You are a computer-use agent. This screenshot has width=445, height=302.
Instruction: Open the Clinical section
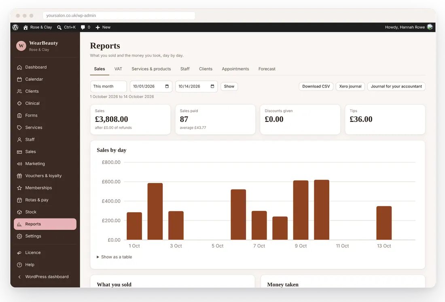[45, 103]
